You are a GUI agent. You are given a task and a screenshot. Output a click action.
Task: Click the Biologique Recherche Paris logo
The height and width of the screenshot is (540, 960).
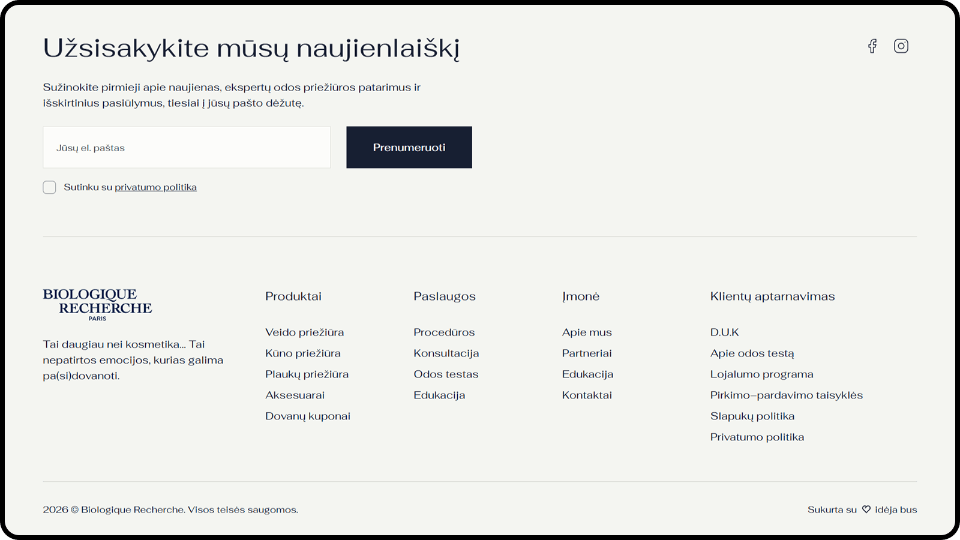click(97, 305)
